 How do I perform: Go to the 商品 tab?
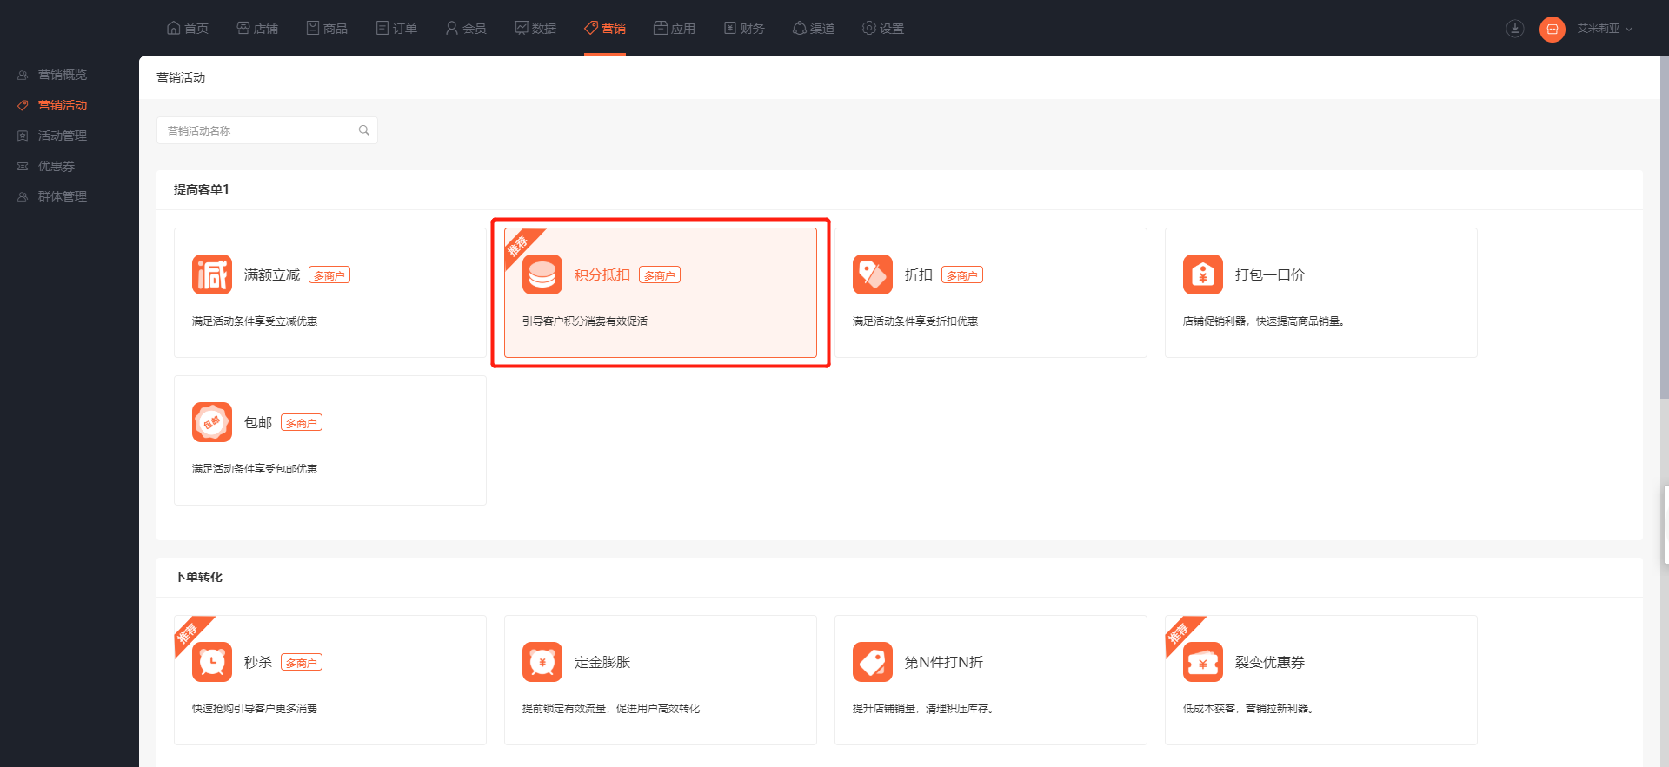(327, 29)
